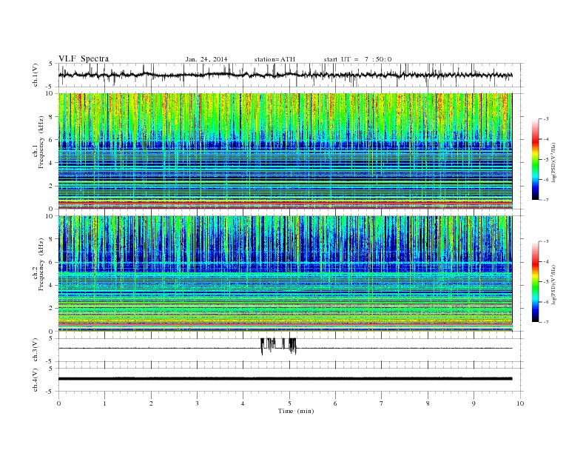Click the "6" kHz tick on ch.2 frequency axis
The height and width of the screenshot is (453, 586).
(51, 262)
